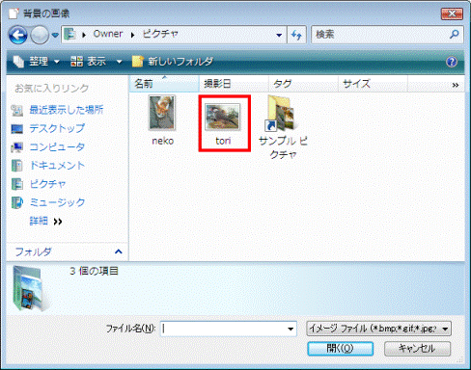Screen dimensions: 471x370
Task: Click the pictures folder icon in details pane
Action: [x=30, y=289]
